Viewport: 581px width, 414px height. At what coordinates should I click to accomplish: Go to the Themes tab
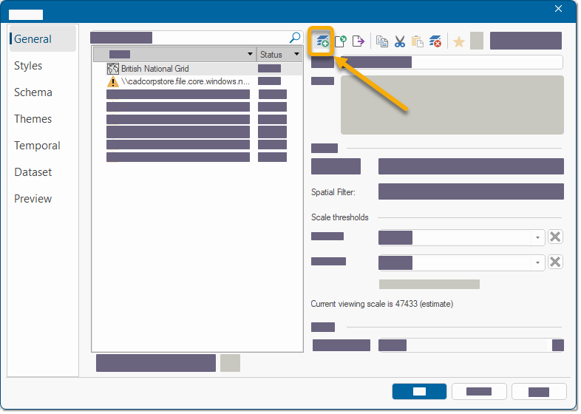[x=33, y=119]
